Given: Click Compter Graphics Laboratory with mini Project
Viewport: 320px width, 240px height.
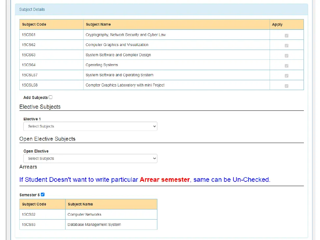Looking at the screenshot, I should (x=125, y=85).
